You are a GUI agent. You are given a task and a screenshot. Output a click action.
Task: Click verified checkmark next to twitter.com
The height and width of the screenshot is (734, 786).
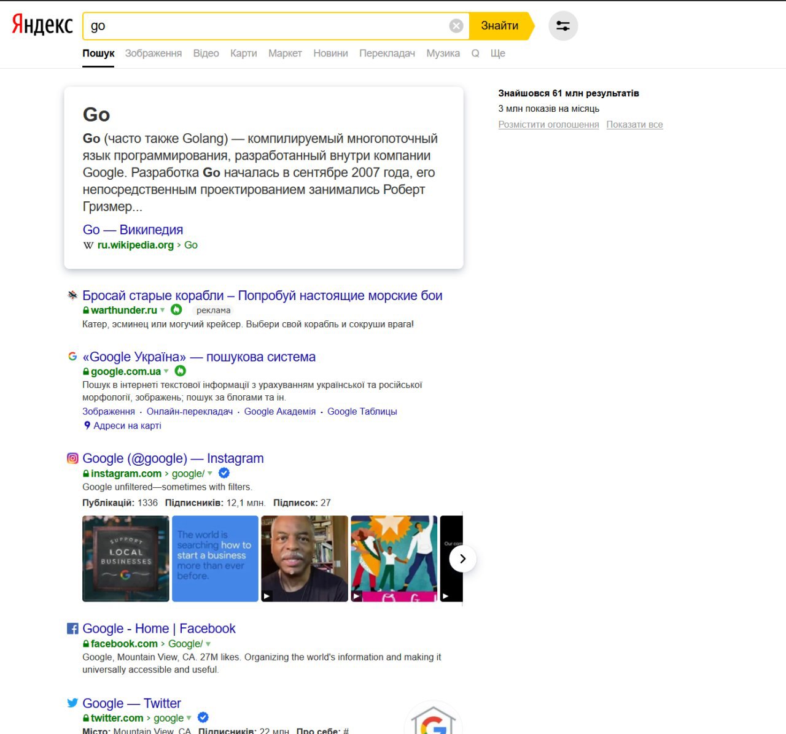[203, 717]
